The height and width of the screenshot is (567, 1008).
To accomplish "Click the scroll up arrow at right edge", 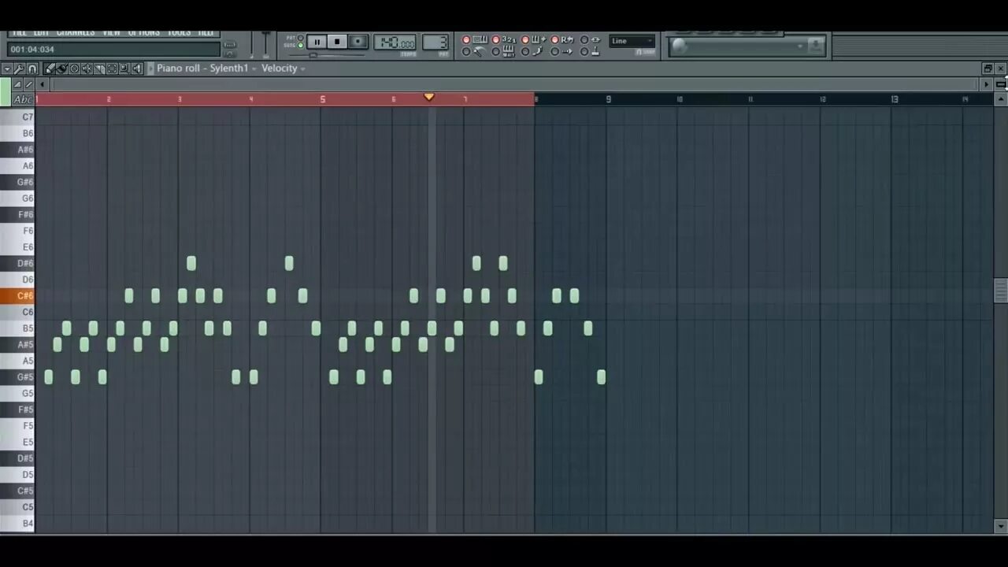I will tap(1001, 99).
